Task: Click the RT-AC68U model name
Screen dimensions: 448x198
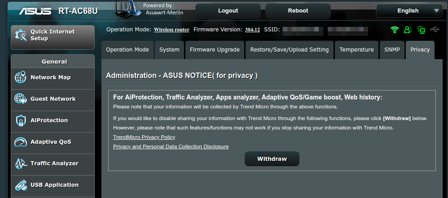Action: pyautogui.click(x=78, y=11)
